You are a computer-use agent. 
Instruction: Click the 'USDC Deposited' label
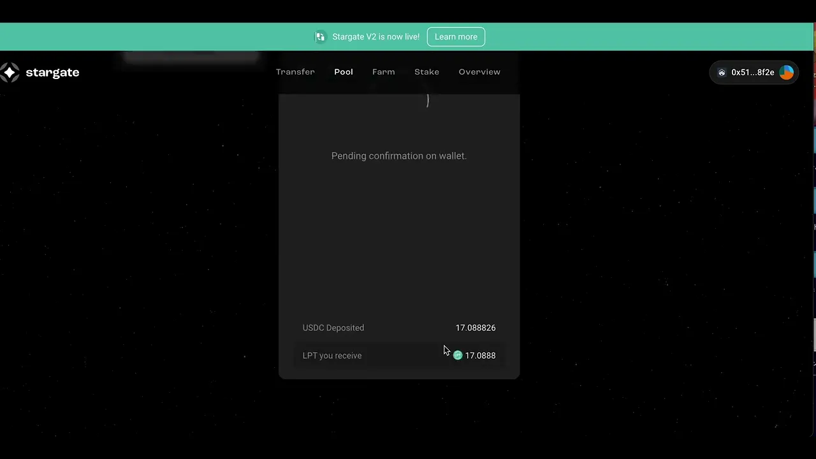(x=333, y=328)
